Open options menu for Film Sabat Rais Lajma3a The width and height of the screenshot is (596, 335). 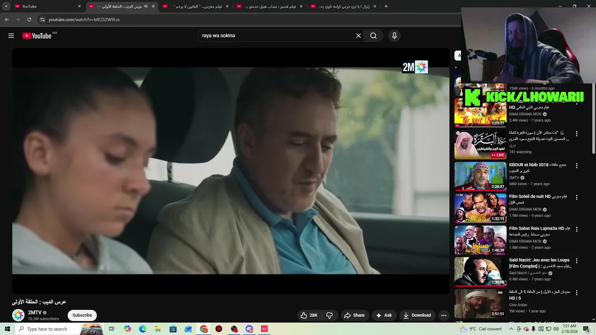point(576,229)
